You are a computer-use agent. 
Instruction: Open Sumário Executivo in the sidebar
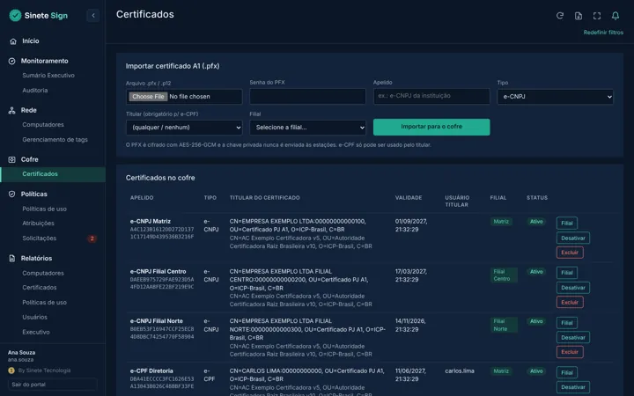pos(48,75)
